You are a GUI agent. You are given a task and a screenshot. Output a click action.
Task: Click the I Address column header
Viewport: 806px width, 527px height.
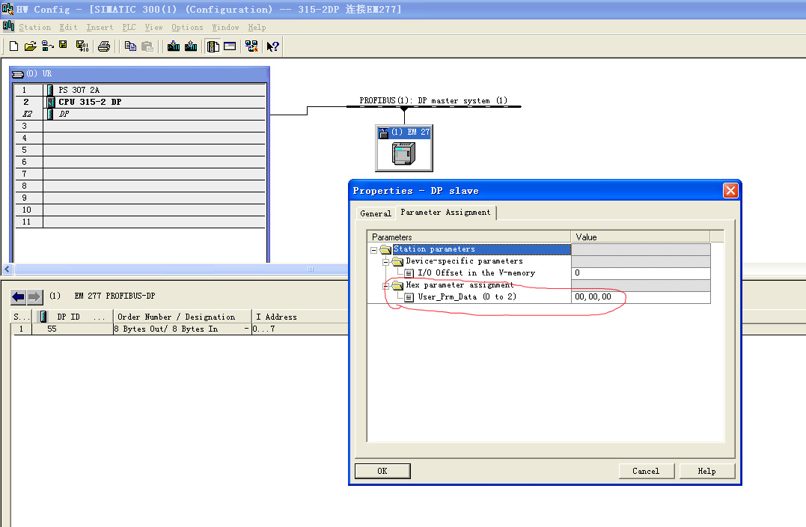[300, 317]
